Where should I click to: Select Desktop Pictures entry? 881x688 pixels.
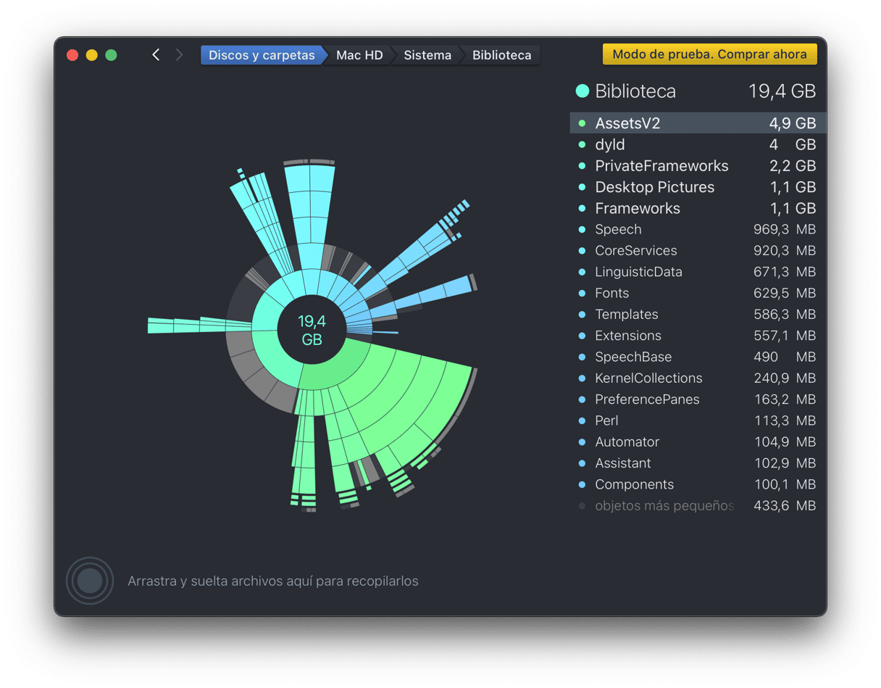(x=698, y=187)
